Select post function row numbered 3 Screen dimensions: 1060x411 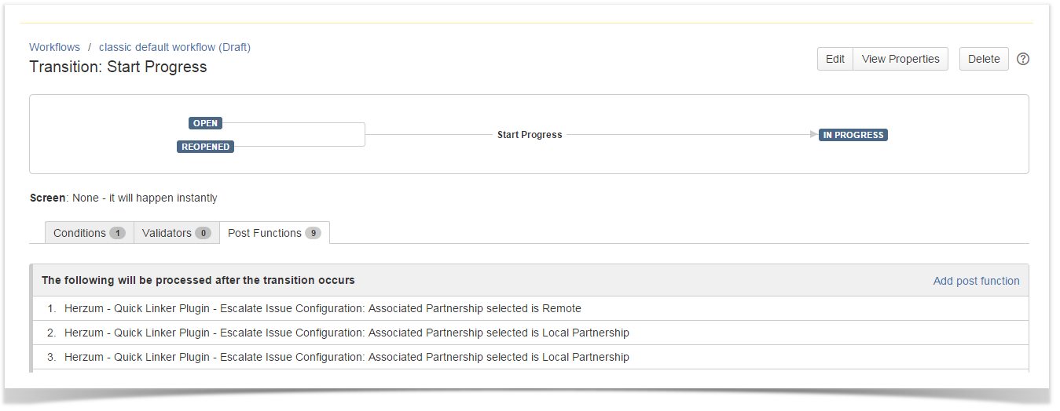[346, 357]
